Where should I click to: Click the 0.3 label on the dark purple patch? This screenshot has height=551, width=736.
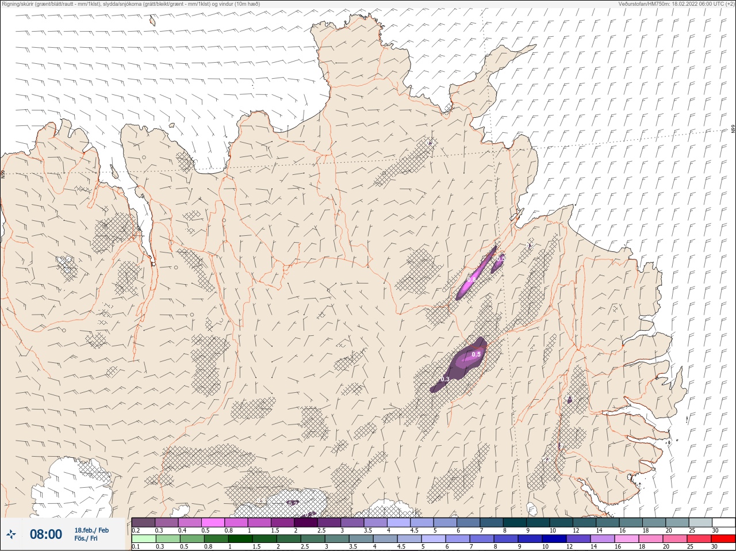click(x=444, y=380)
